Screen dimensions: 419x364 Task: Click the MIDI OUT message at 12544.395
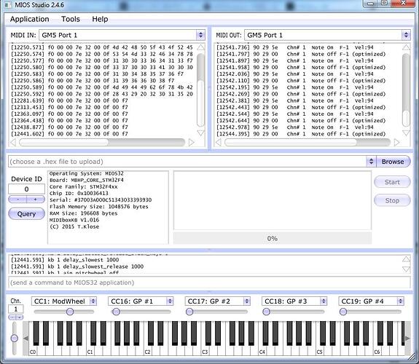pos(301,134)
